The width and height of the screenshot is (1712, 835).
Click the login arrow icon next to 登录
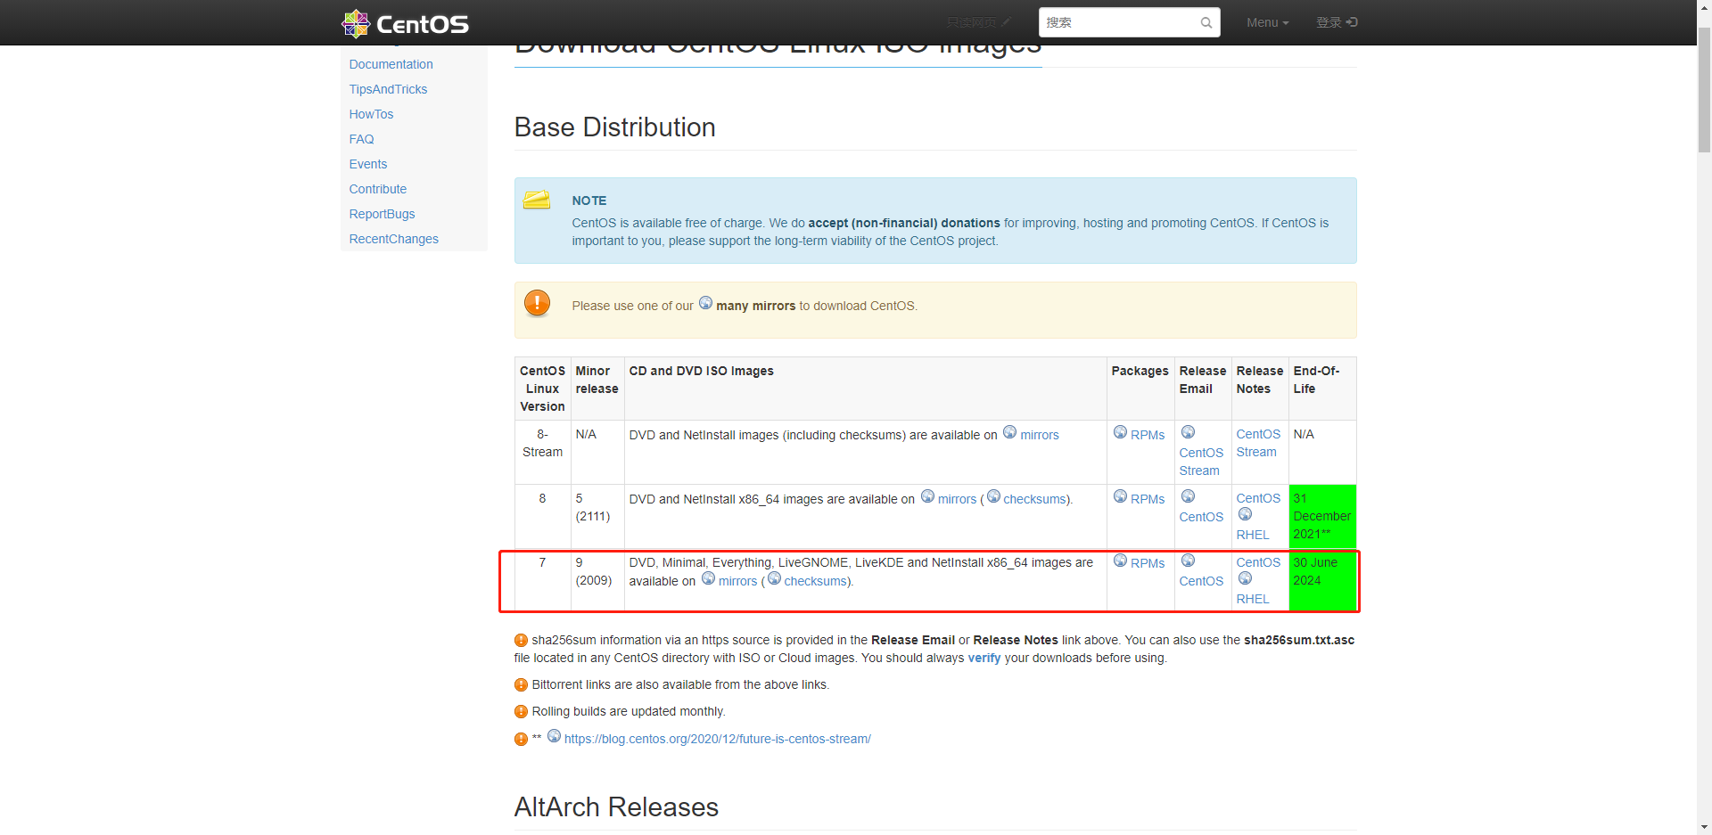tap(1352, 21)
